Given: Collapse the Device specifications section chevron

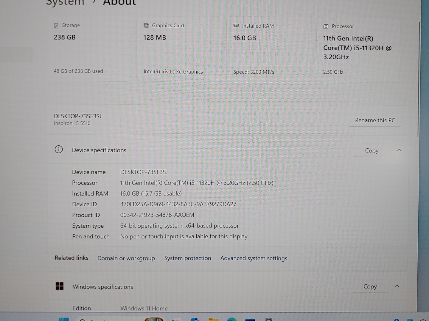Looking at the screenshot, I should (399, 150).
